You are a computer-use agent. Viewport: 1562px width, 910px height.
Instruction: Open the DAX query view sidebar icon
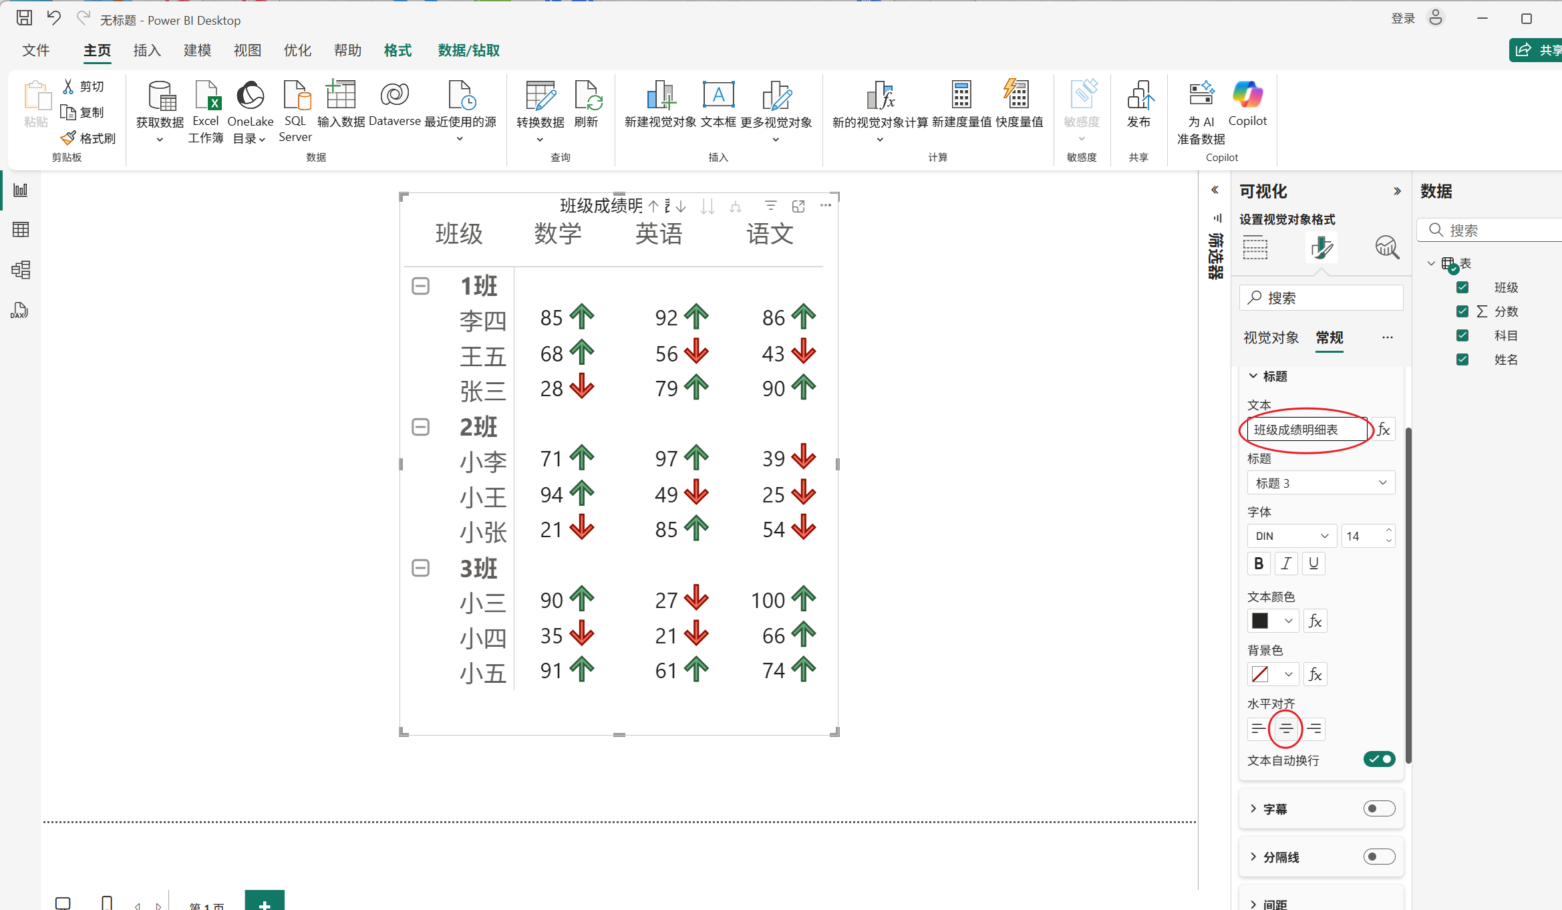pos(20,310)
